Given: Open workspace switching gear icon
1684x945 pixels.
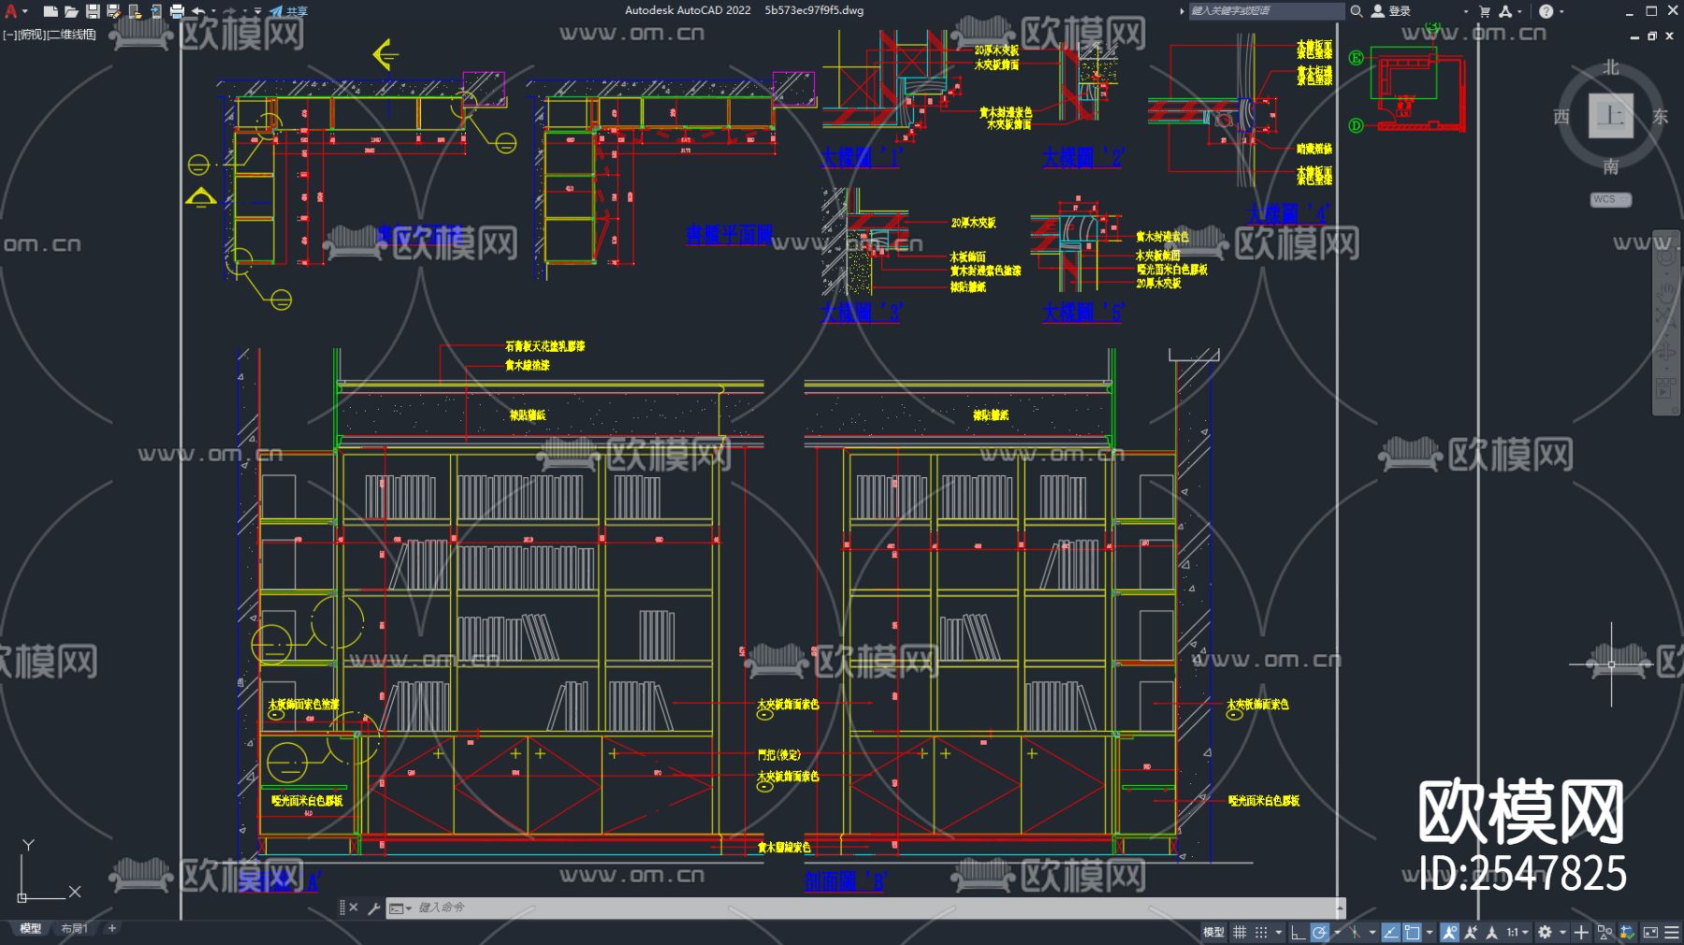Looking at the screenshot, I should coord(1545,932).
